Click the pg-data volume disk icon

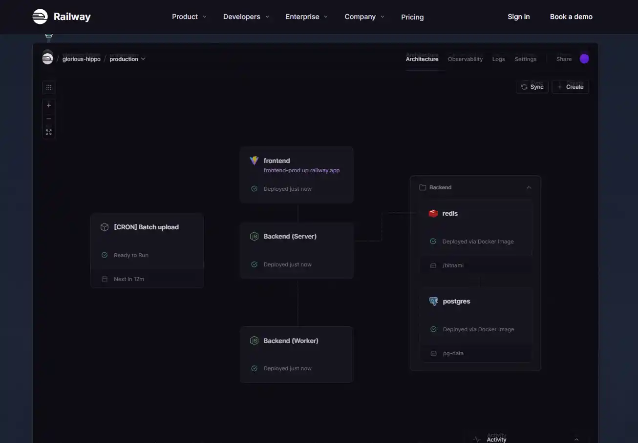[433, 353]
